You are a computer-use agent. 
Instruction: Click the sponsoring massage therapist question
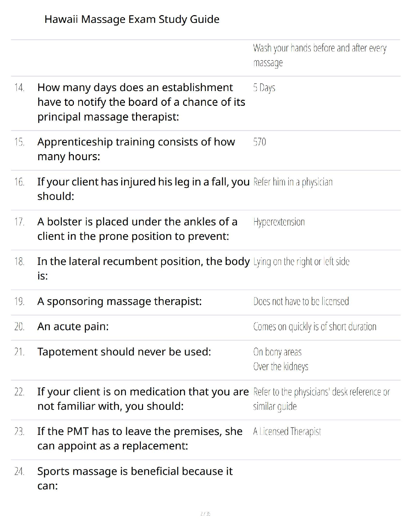(x=119, y=301)
